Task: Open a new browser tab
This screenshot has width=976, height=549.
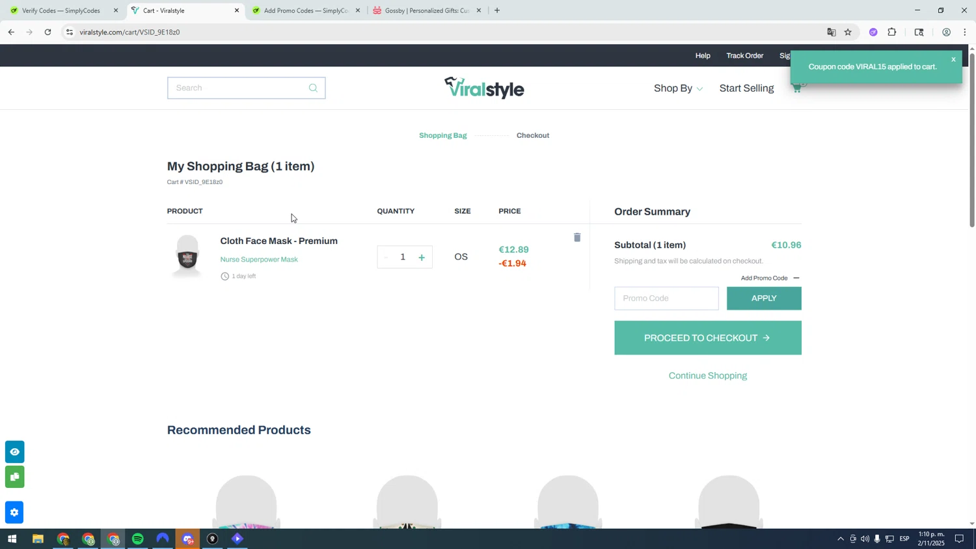Action: pos(497,10)
